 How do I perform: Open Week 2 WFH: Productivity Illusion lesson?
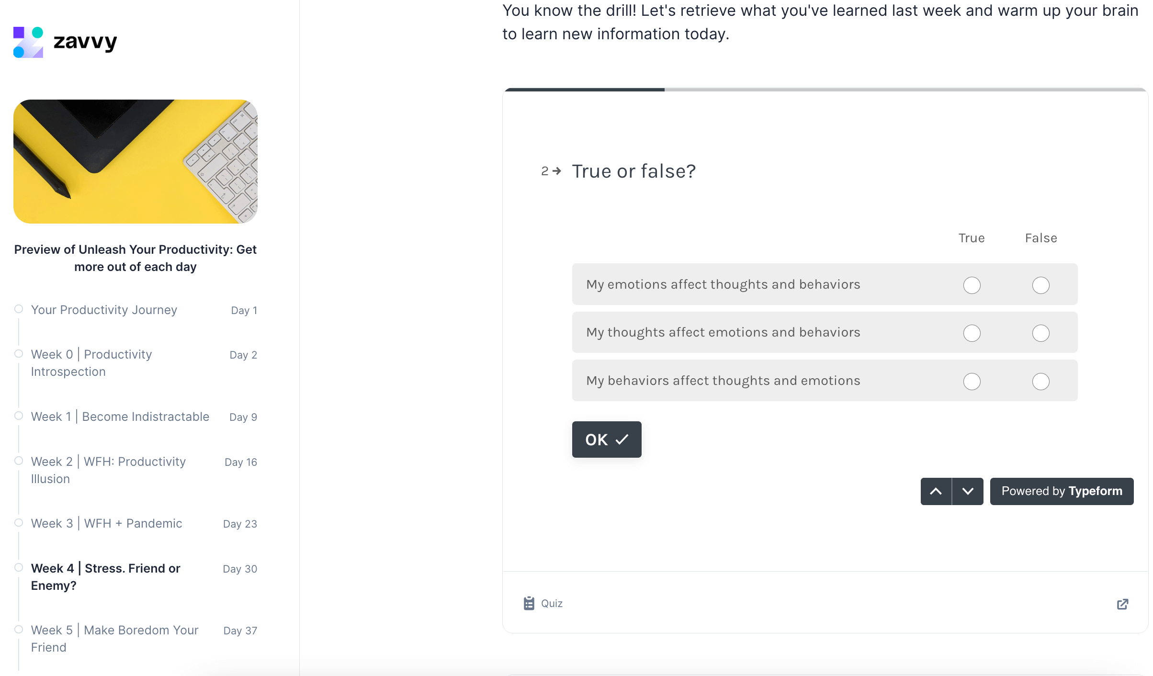pos(108,470)
